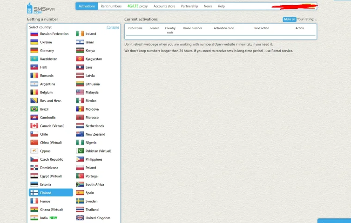Select country China (Virtual)
The height and width of the screenshot is (223, 351).
51,143
